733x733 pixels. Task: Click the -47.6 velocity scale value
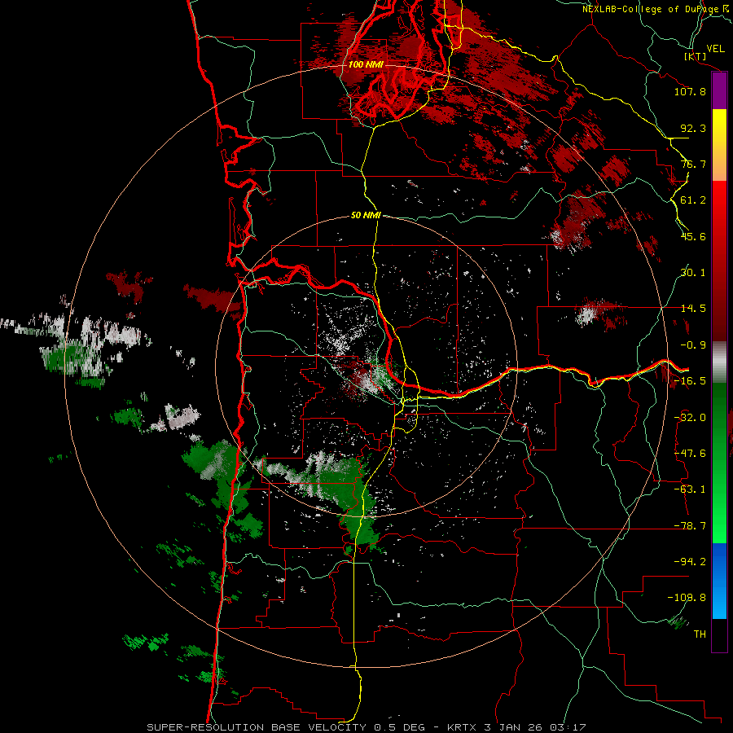click(690, 454)
